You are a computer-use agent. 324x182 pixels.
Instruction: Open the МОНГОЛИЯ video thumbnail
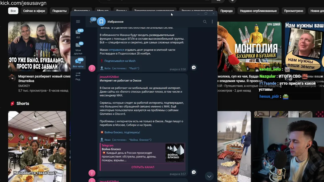pyautogui.click(x=249, y=47)
